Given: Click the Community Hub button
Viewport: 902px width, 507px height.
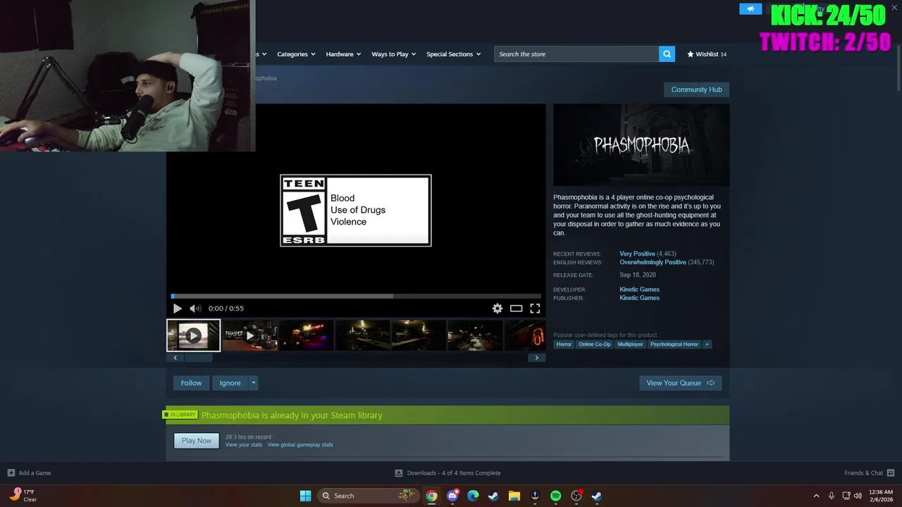Looking at the screenshot, I should point(696,89).
